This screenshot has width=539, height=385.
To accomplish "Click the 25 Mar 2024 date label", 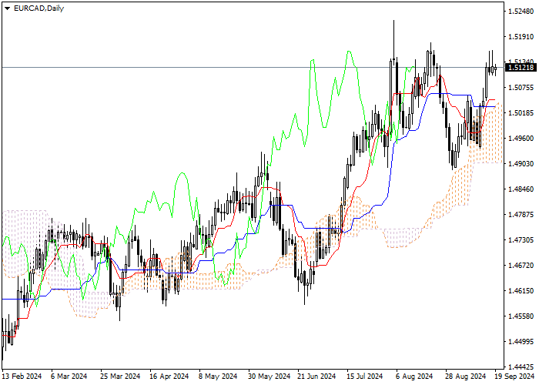I will coord(120,377).
